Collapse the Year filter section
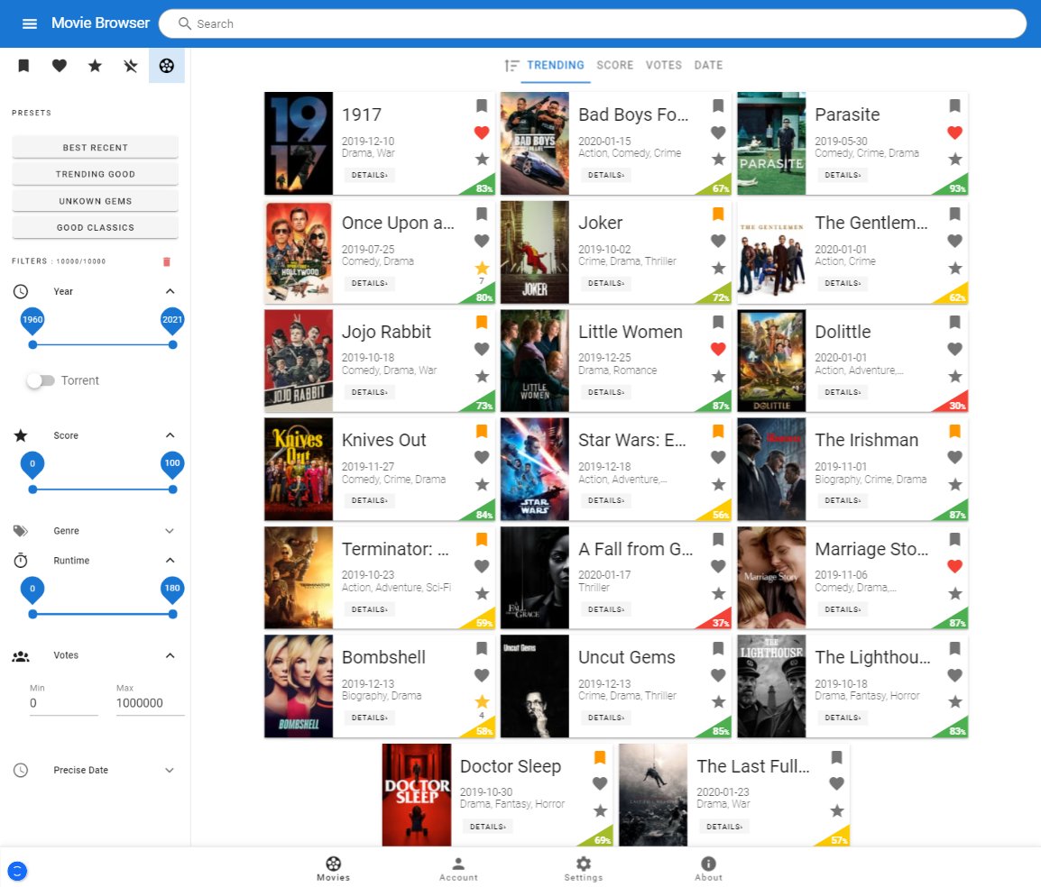This screenshot has height=887, width=1041. (x=170, y=291)
